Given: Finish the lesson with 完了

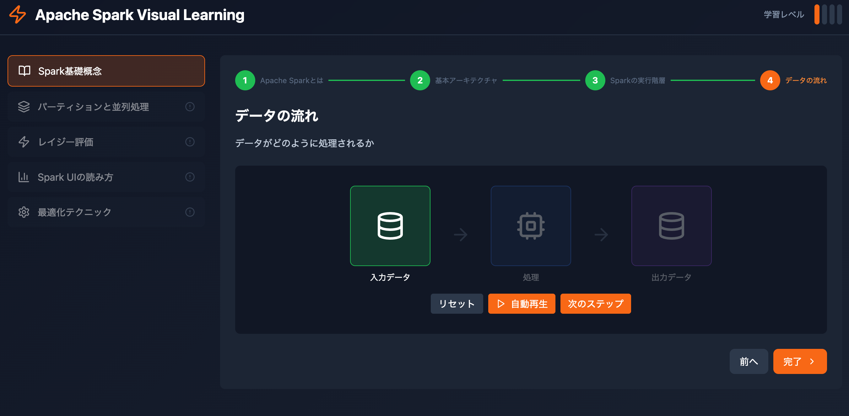Looking at the screenshot, I should 800,361.
